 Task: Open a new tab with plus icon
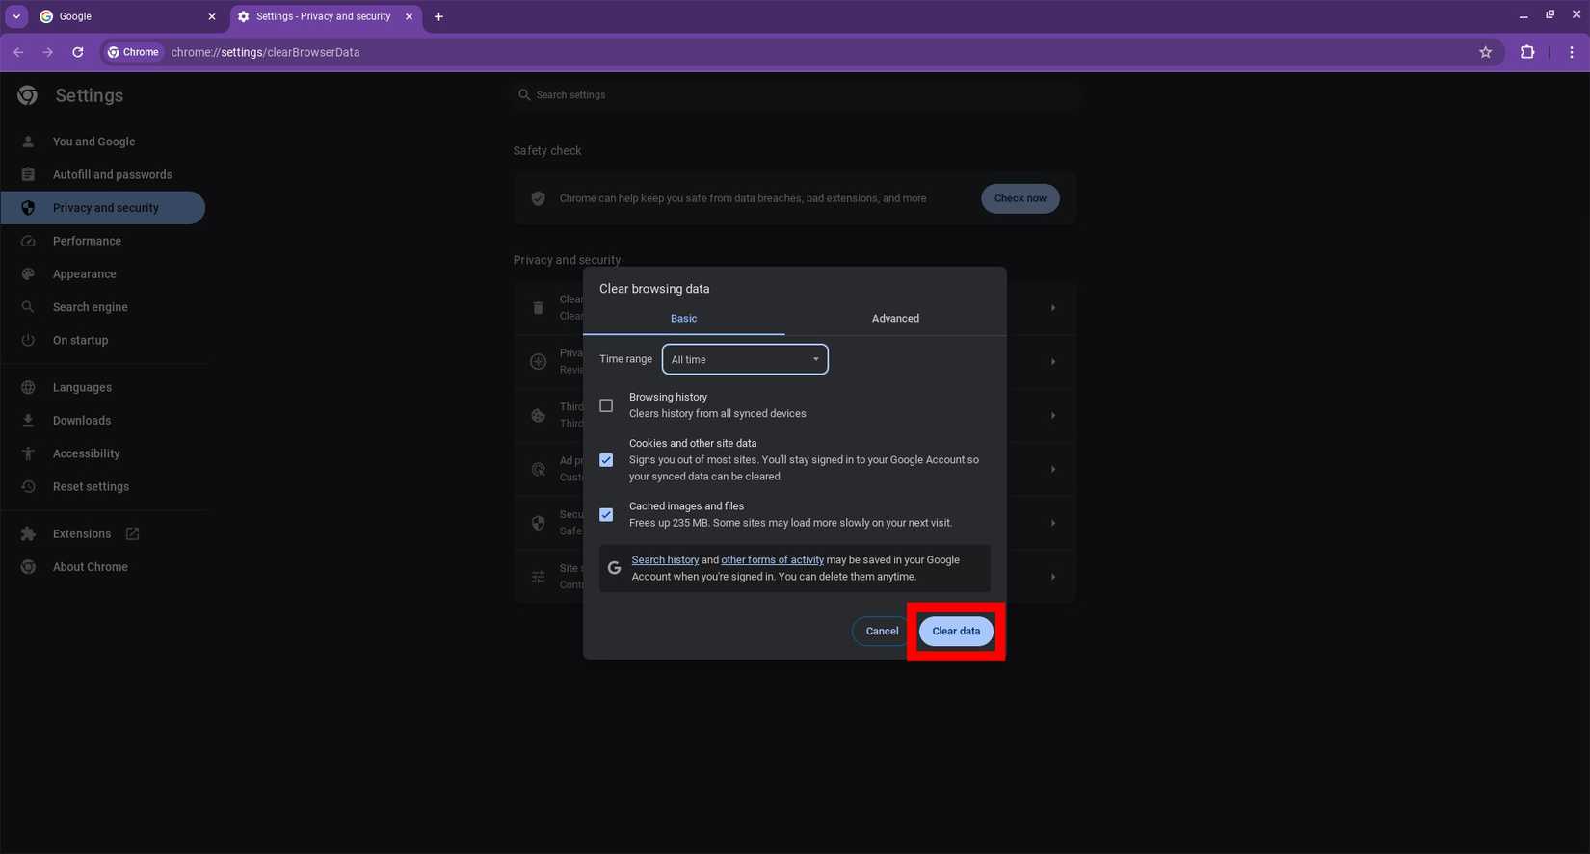point(438,16)
